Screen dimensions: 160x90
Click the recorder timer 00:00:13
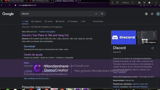tap(125, 3)
